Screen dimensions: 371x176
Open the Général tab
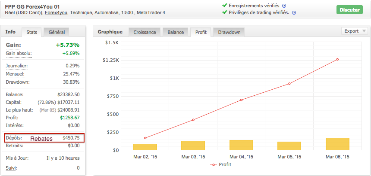57,32
